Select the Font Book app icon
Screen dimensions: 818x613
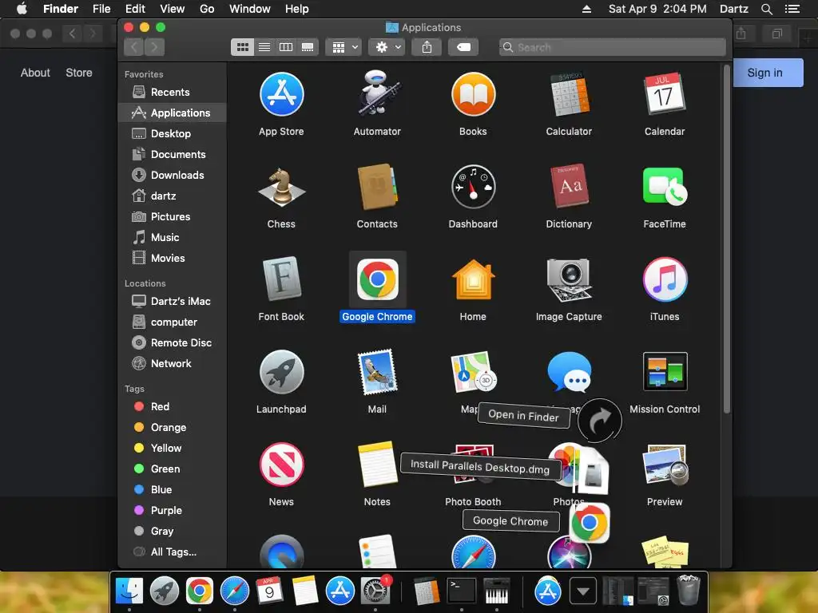tap(281, 279)
